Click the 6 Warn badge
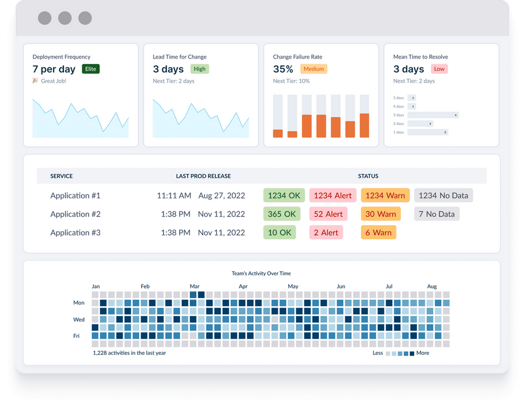This screenshot has height=408, width=525. pos(378,233)
